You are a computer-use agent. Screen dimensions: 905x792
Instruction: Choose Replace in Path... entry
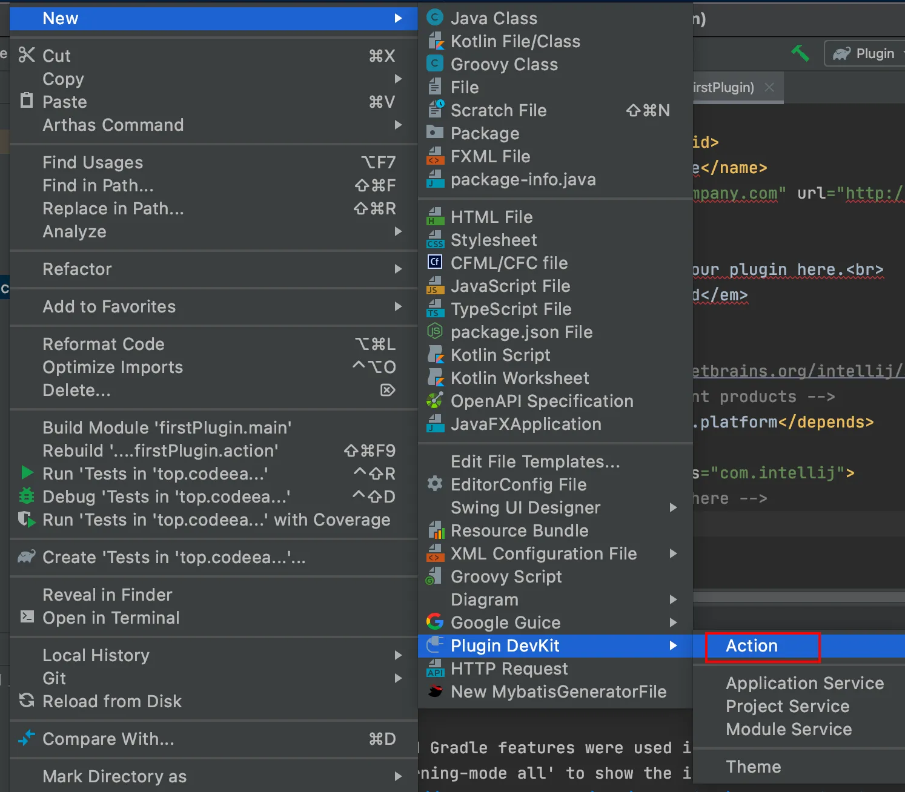coord(214,208)
